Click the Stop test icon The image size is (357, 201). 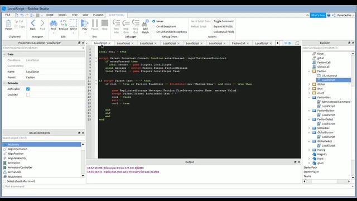(x=104, y=23)
